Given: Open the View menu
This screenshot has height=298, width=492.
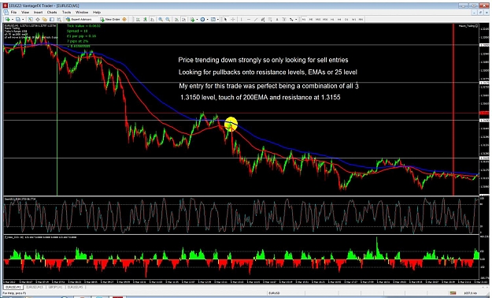Looking at the screenshot, I should pyautogui.click(x=25, y=13).
